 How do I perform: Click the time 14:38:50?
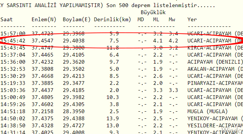pyautogui.click(x=13, y=125)
